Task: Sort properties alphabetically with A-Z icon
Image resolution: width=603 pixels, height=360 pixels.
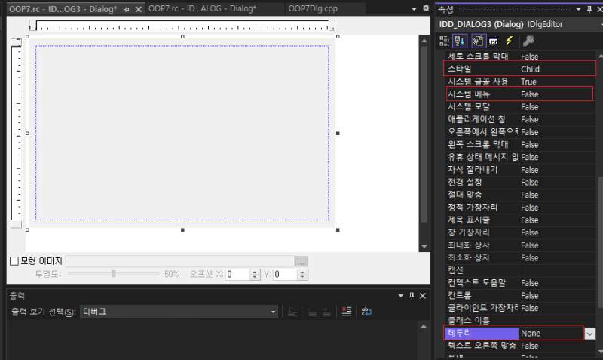Action: tap(460, 41)
